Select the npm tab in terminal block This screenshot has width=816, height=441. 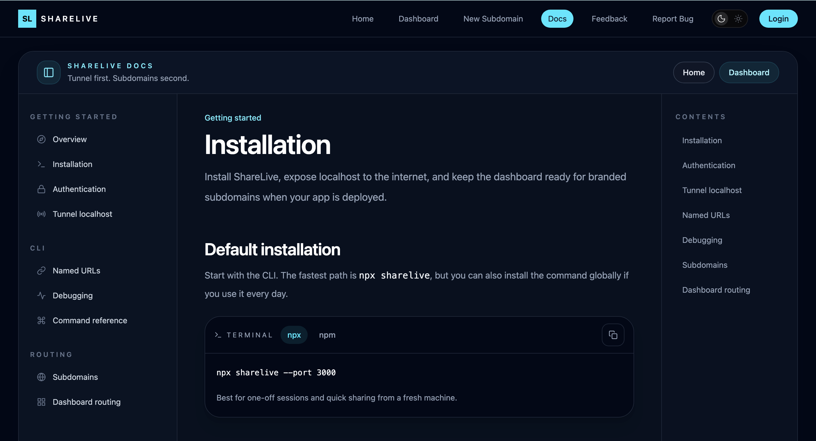pyautogui.click(x=327, y=335)
